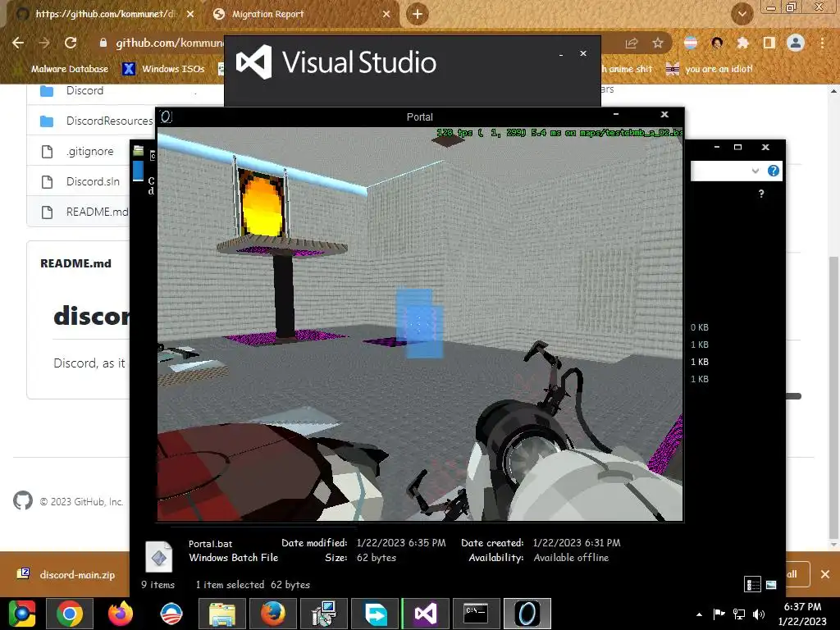Open the red-white-blue circle taskbar icon
840x630 pixels.
[171, 614]
